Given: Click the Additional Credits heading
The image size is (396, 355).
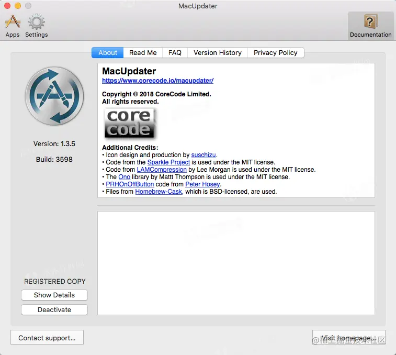Looking at the screenshot, I should click(x=130, y=148).
